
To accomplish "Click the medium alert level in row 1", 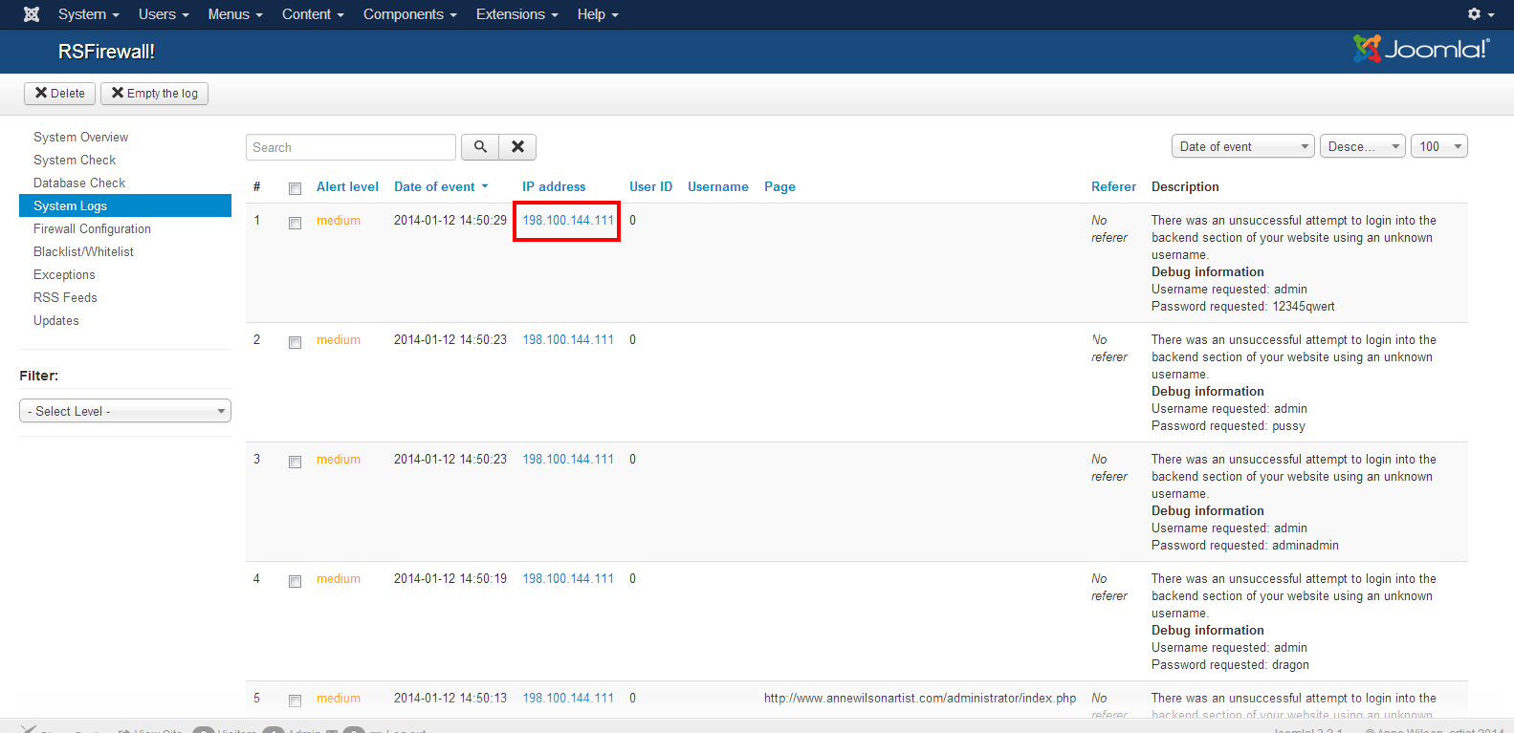I will click(x=339, y=220).
